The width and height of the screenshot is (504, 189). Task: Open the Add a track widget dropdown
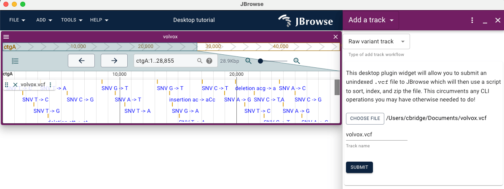pos(371,20)
